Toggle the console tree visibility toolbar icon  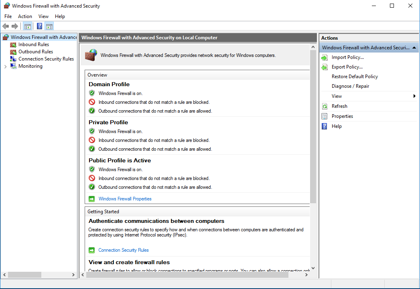pyautogui.click(x=27, y=26)
